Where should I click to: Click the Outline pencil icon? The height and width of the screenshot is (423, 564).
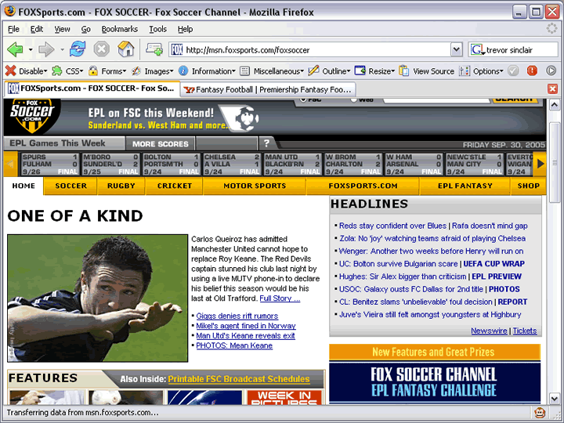(x=313, y=70)
